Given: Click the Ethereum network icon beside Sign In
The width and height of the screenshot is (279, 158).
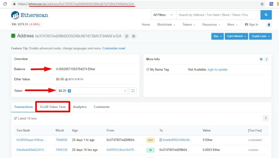Looking at the screenshot, I should (x=269, y=25).
